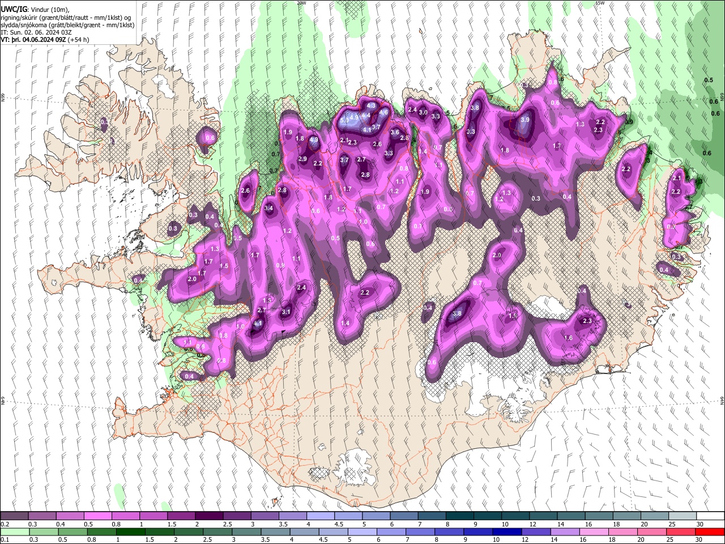Click the 2.9 value on the map
The width and height of the screenshot is (725, 544).
[302, 159]
